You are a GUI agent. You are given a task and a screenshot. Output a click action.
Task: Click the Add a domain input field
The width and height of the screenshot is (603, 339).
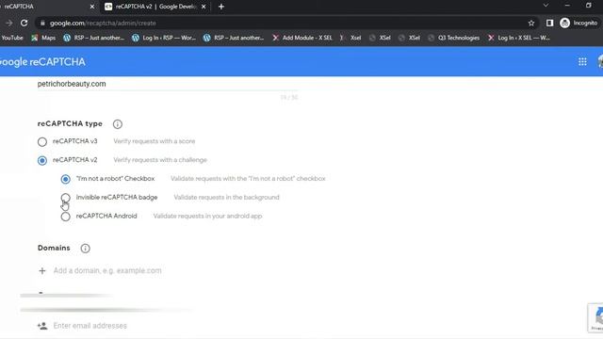point(107,270)
